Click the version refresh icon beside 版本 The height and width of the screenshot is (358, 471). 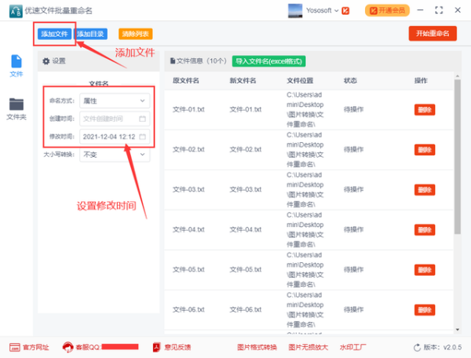point(417,347)
